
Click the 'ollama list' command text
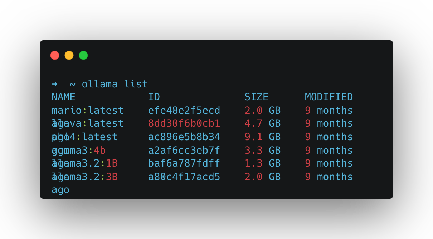coord(115,84)
